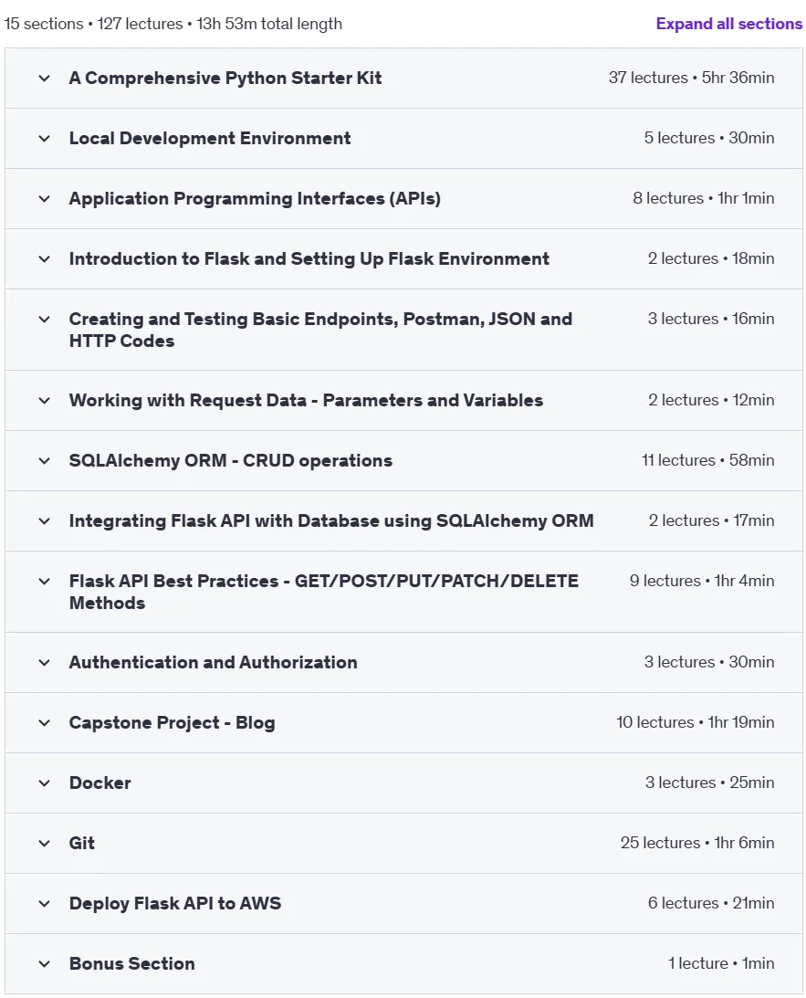The height and width of the screenshot is (998, 806).
Task: Expand chevron for A Comprehensive Python Starter Kit
Action: (44, 79)
